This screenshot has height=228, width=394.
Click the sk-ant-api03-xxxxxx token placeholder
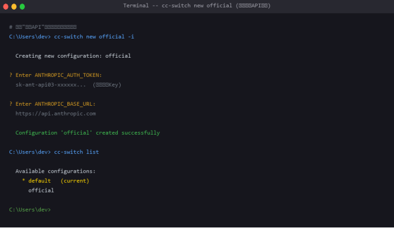(x=51, y=85)
